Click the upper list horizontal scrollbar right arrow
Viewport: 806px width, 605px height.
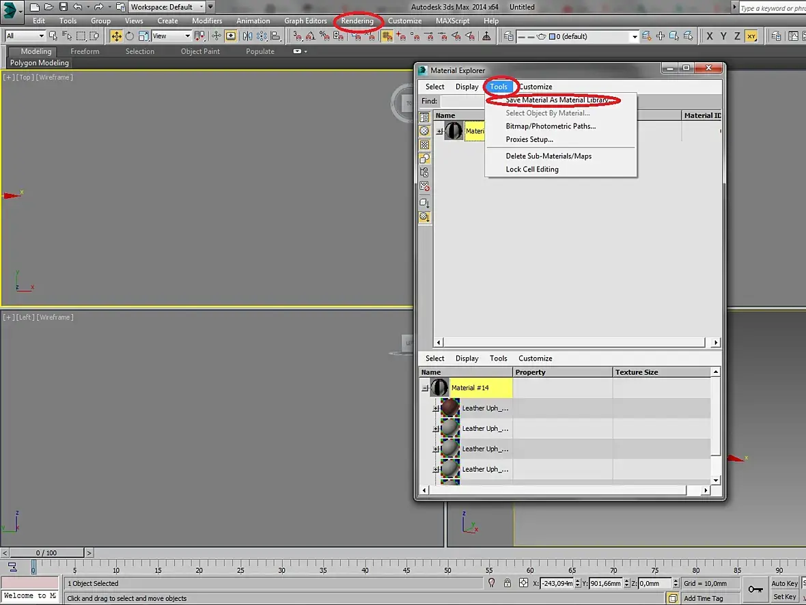[x=716, y=342]
